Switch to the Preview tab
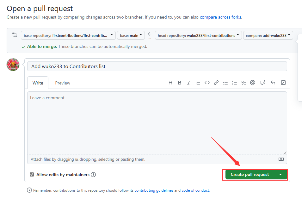The width and height of the screenshot is (302, 197). (63, 83)
